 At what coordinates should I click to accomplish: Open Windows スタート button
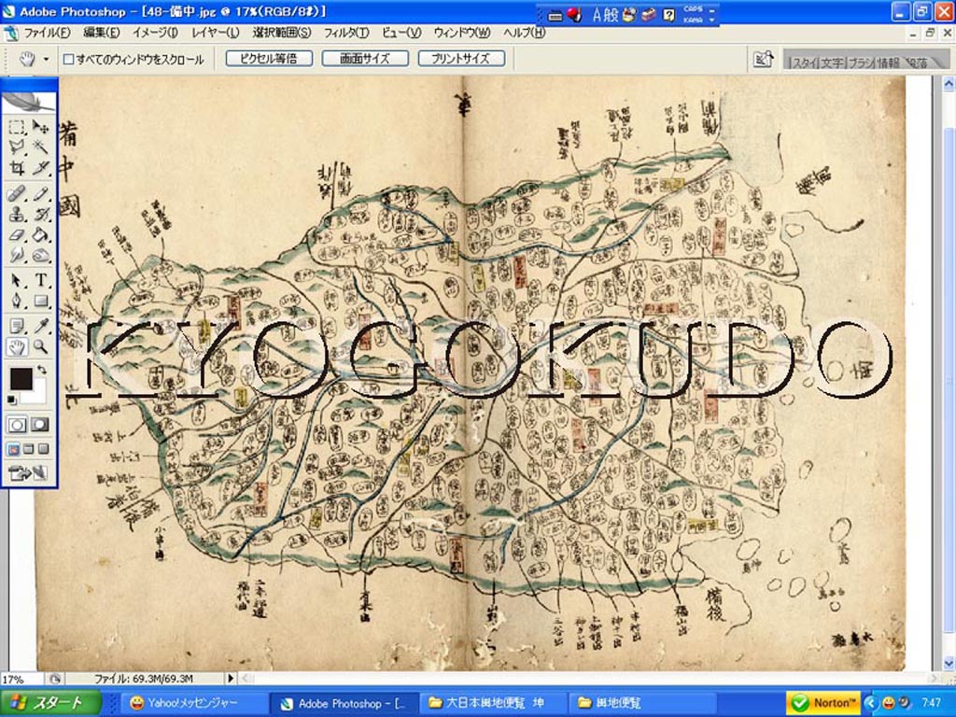click(50, 703)
